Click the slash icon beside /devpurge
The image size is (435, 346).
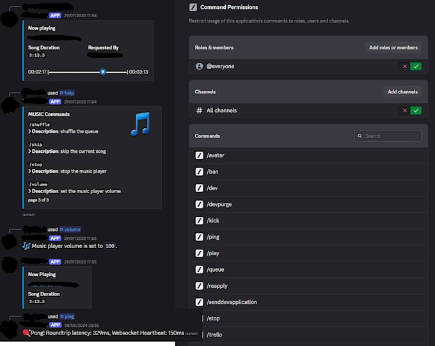(x=199, y=205)
